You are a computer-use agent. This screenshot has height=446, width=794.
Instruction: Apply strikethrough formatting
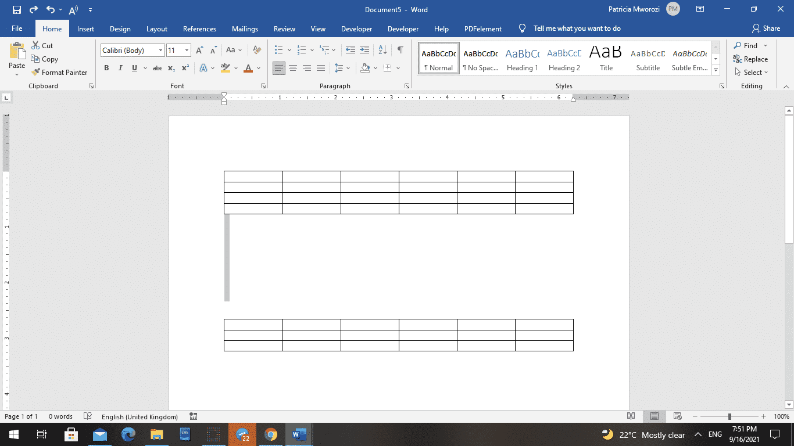pyautogui.click(x=157, y=68)
